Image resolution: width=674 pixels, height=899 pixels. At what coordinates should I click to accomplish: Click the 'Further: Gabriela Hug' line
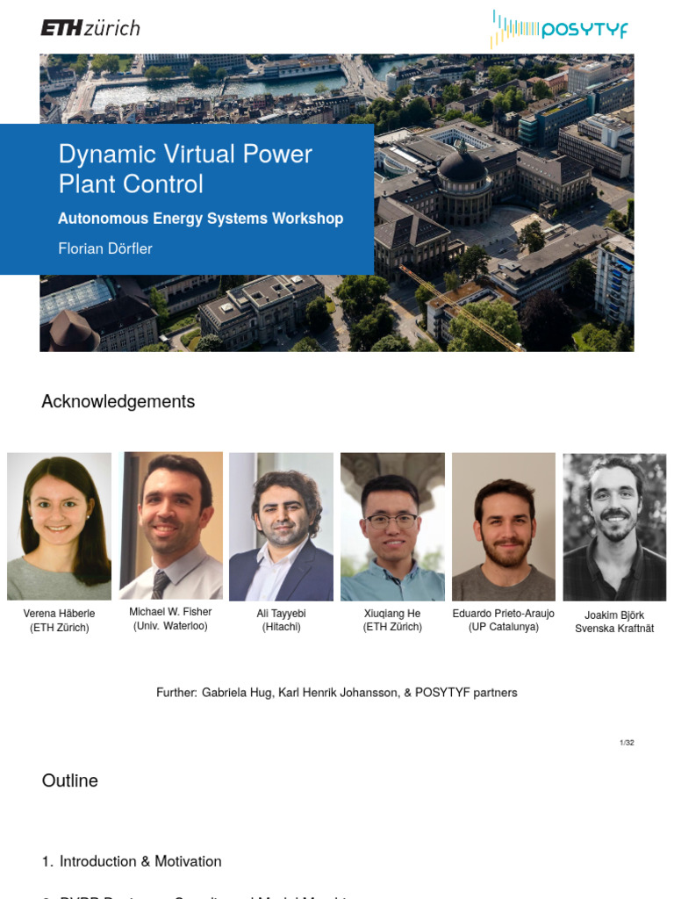point(337,693)
